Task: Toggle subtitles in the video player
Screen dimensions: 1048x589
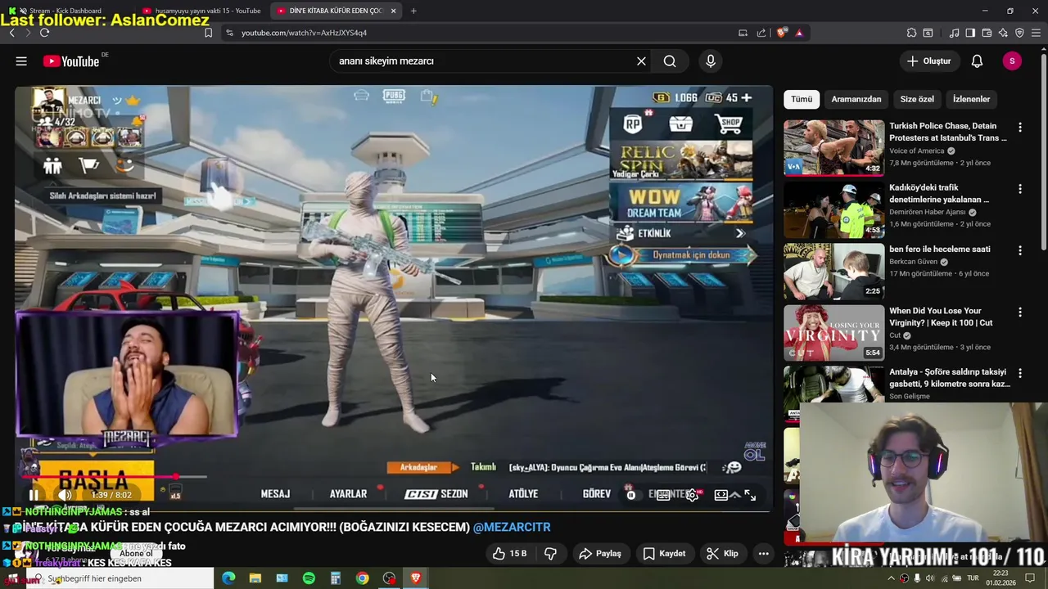Action: point(664,495)
